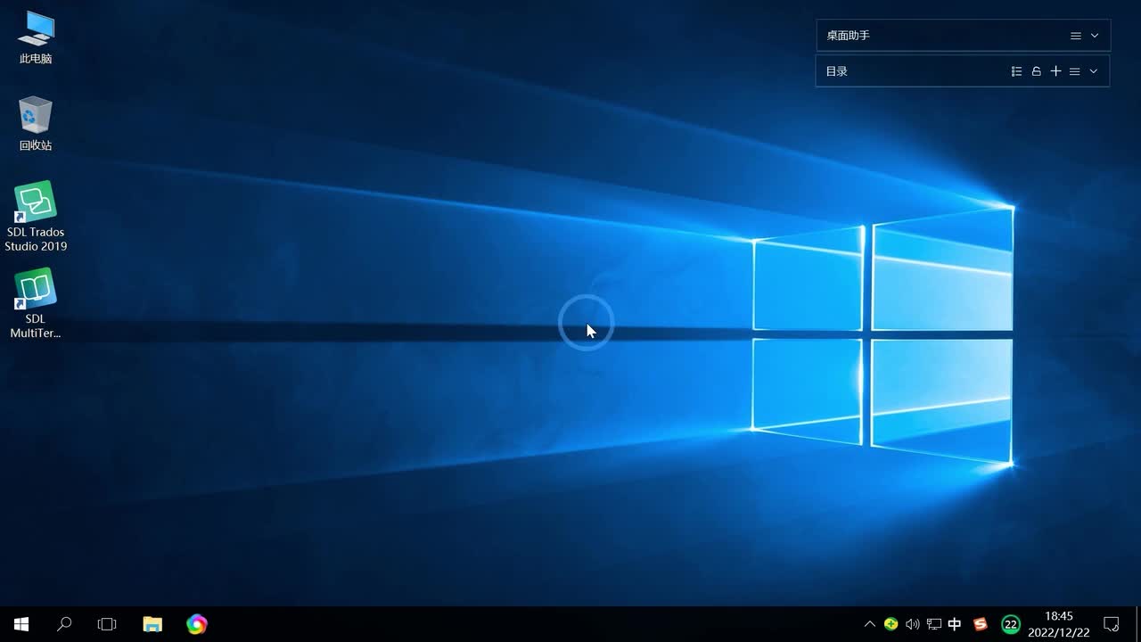Open the 360 security tray icon
Viewport: 1141px width, 642px height.
coord(891,624)
